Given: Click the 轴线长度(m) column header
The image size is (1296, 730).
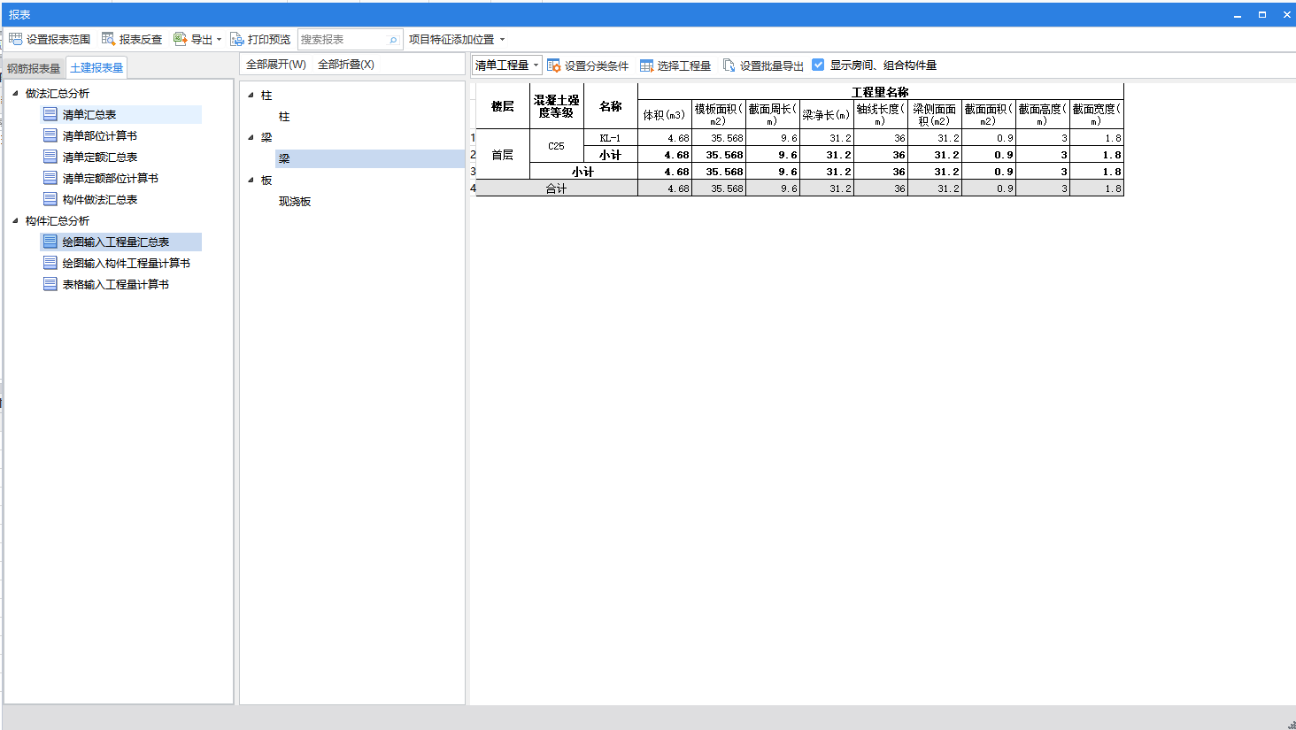Looking at the screenshot, I should (881, 114).
